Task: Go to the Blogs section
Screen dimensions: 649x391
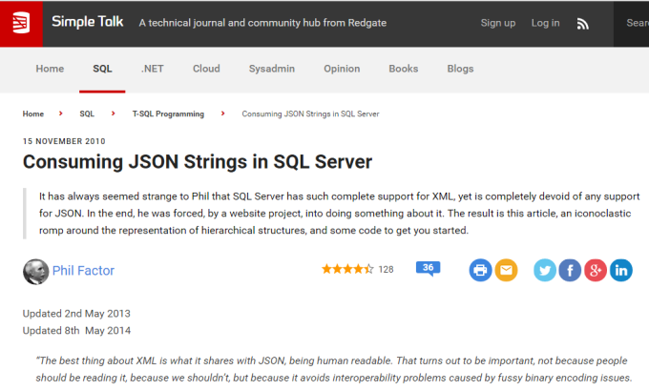Action: click(x=460, y=69)
